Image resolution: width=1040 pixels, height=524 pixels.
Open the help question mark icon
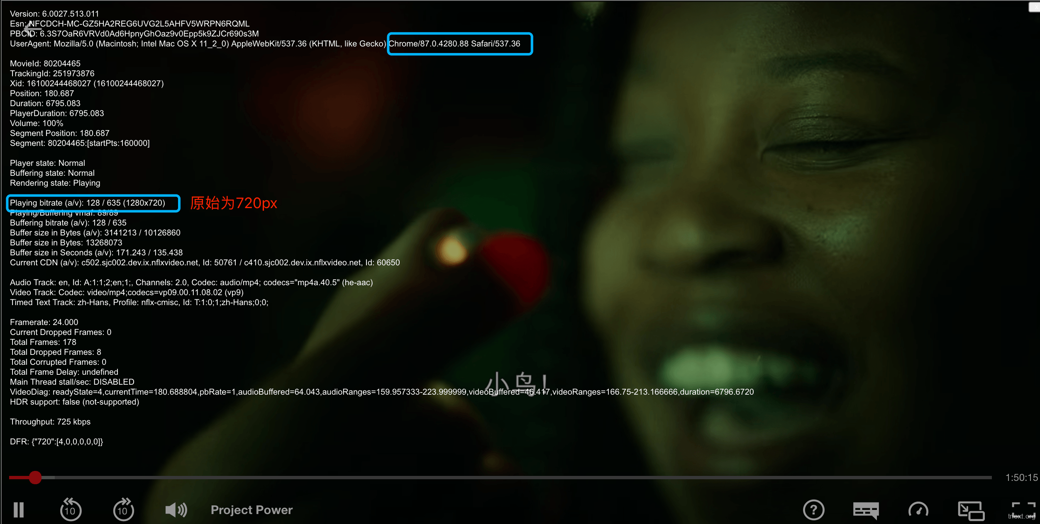click(813, 510)
